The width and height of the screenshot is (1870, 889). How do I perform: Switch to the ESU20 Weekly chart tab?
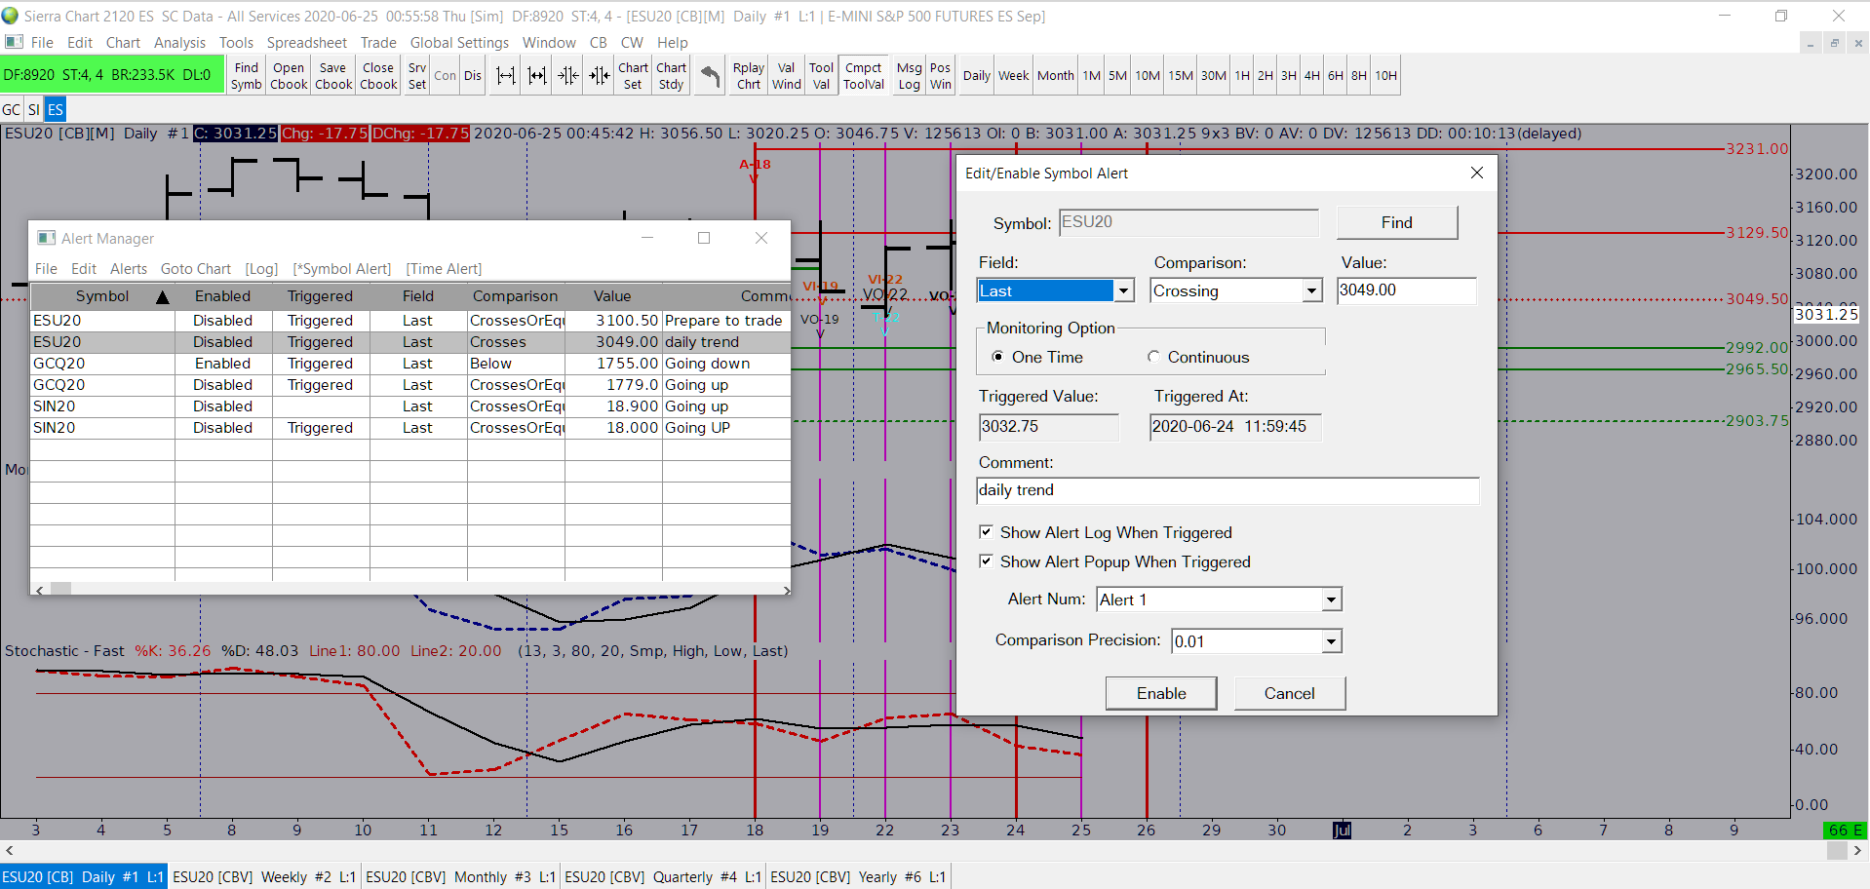(263, 876)
